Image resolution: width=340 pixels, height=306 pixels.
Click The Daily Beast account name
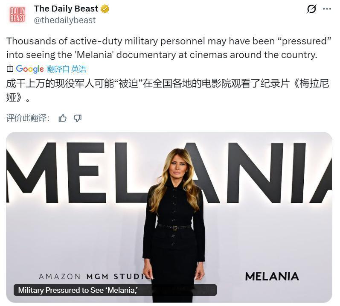click(66, 9)
